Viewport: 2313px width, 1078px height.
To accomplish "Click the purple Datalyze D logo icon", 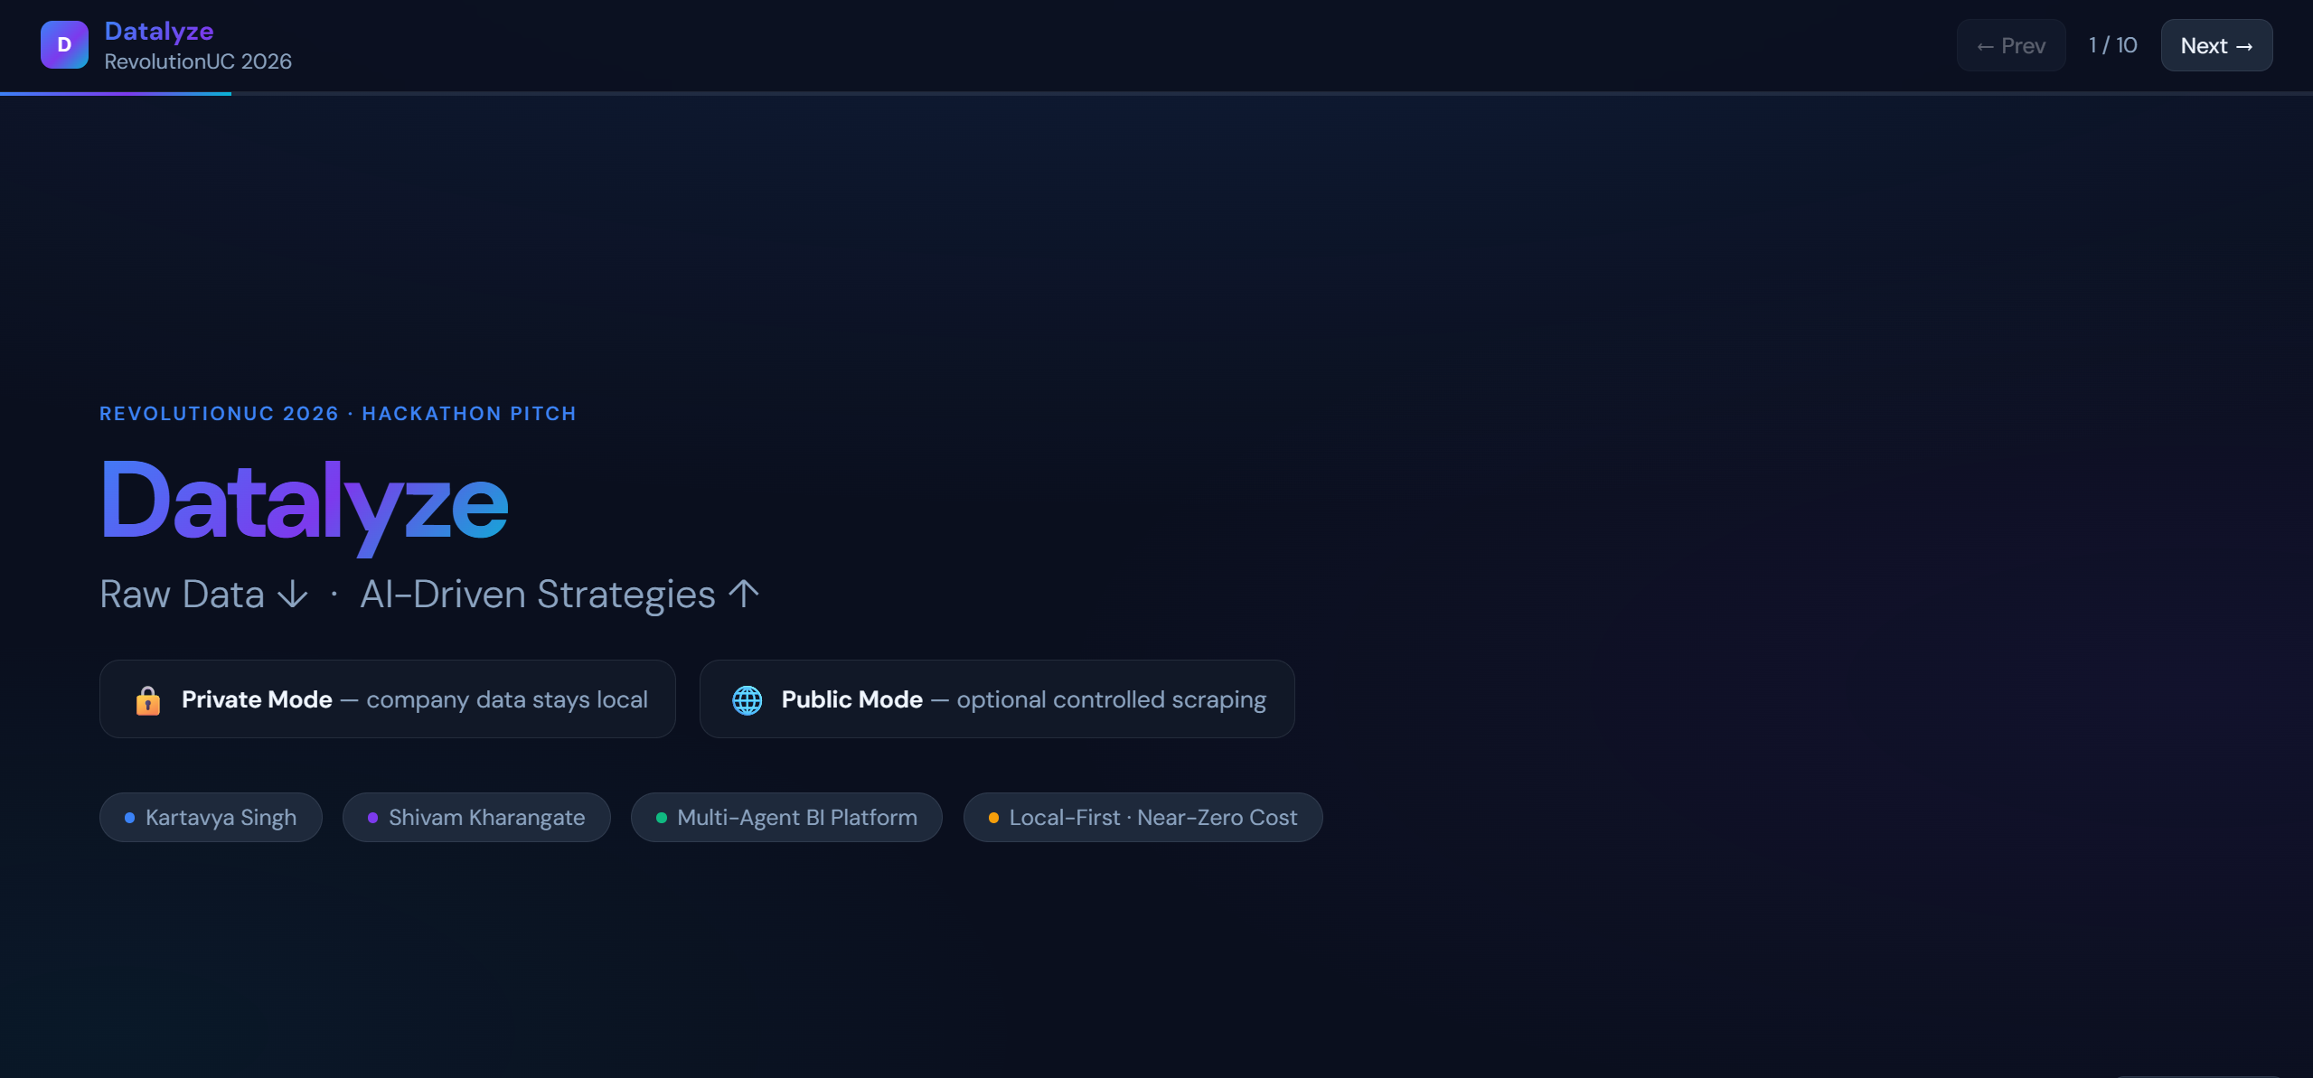I will point(64,45).
